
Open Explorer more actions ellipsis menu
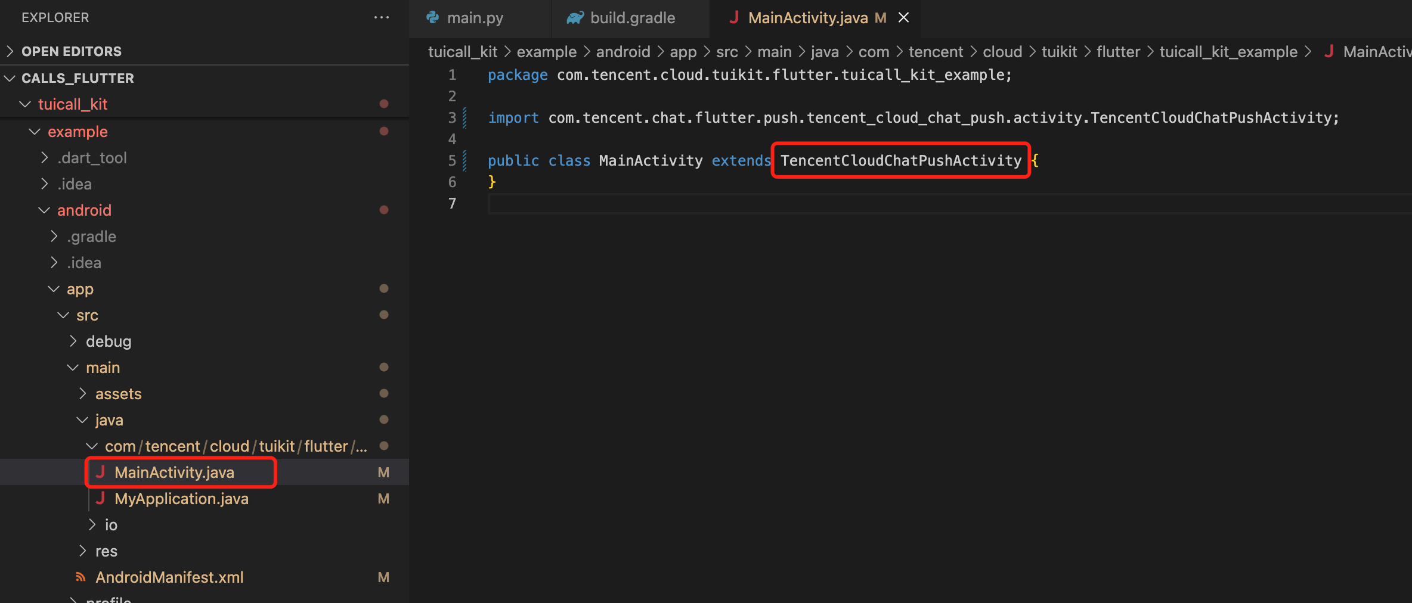coord(381,18)
